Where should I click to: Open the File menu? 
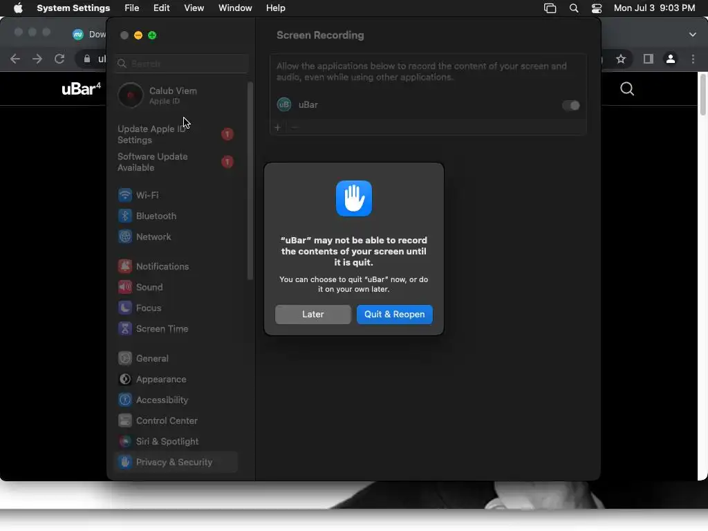pos(132,8)
